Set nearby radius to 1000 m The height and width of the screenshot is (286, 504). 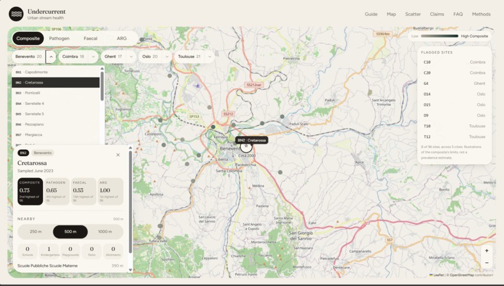[x=105, y=232]
